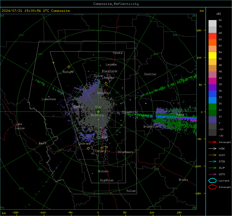Click the Limestone label
This screenshot has width=232, height=216.
click(x=49, y=99)
